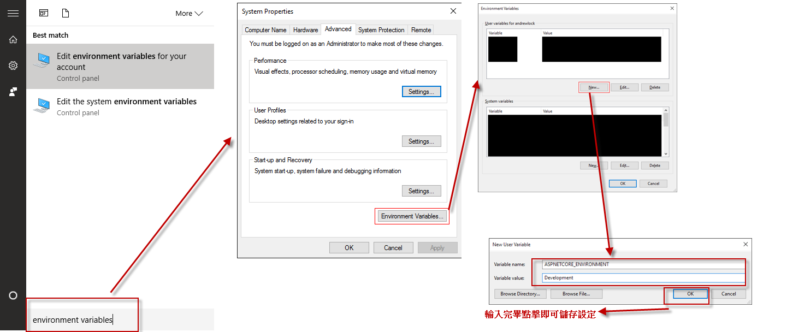787x332 pixels.
Task: Click the Cortana circle icon
Action: (x=13, y=295)
